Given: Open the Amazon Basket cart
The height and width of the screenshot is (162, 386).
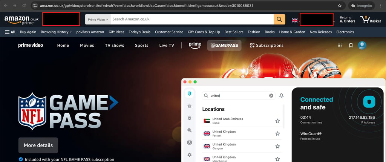Looking at the screenshot, I should coord(371,19).
